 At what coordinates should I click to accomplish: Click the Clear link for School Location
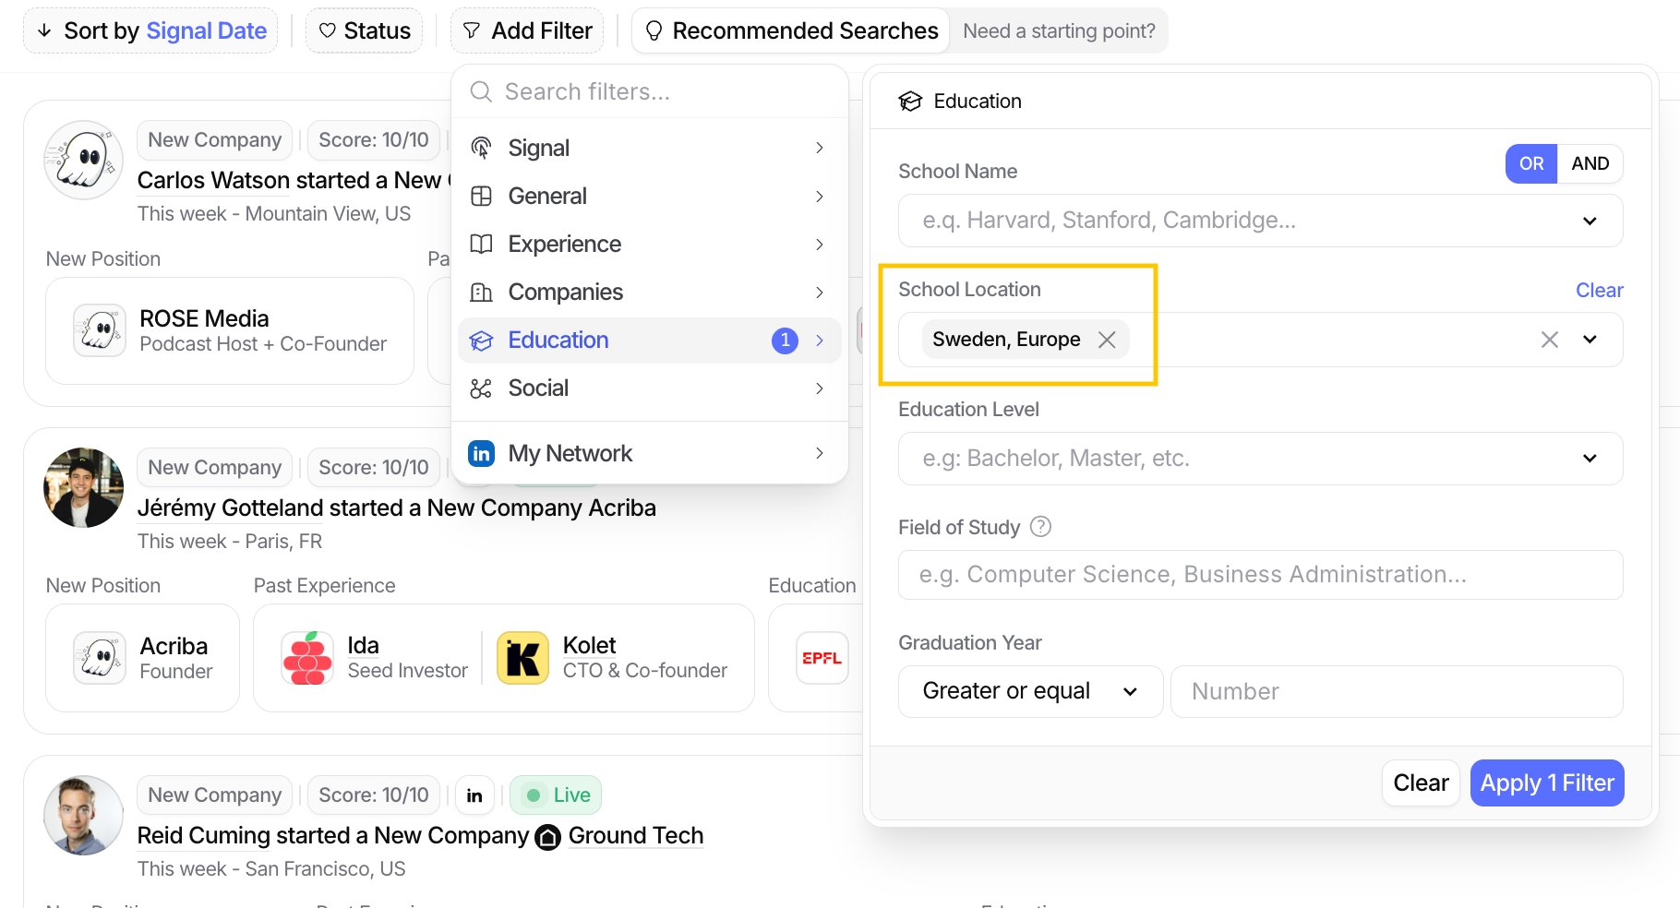[x=1599, y=290]
